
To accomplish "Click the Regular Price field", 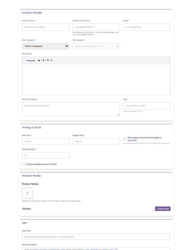I will coord(96,141).
